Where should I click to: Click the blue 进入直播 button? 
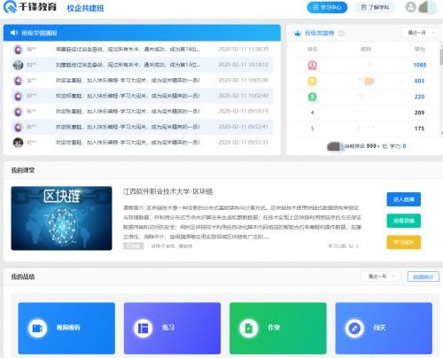coord(404,199)
